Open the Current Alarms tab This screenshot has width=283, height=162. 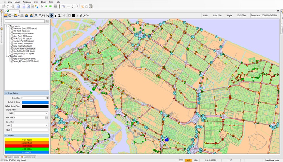(13, 157)
